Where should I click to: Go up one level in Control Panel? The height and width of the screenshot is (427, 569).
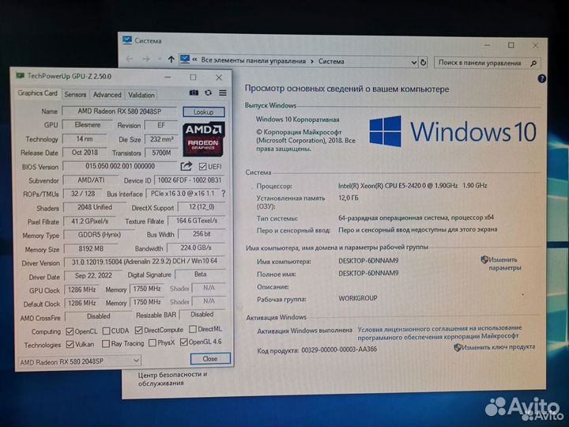(171, 59)
